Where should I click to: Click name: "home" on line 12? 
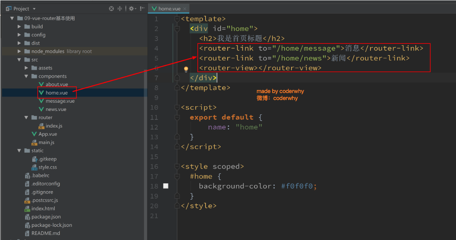point(235,127)
